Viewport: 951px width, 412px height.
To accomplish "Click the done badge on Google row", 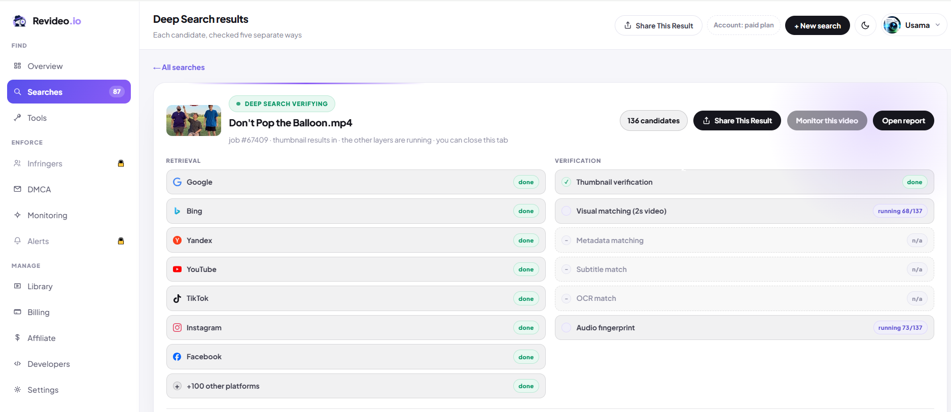I will click(526, 182).
